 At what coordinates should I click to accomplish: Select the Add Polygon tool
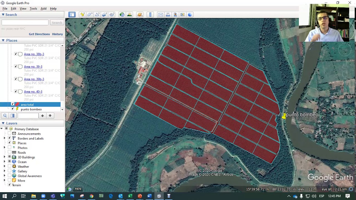click(90, 15)
